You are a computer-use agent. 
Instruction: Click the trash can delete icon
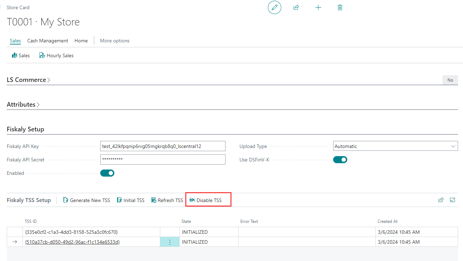pyautogui.click(x=340, y=7)
